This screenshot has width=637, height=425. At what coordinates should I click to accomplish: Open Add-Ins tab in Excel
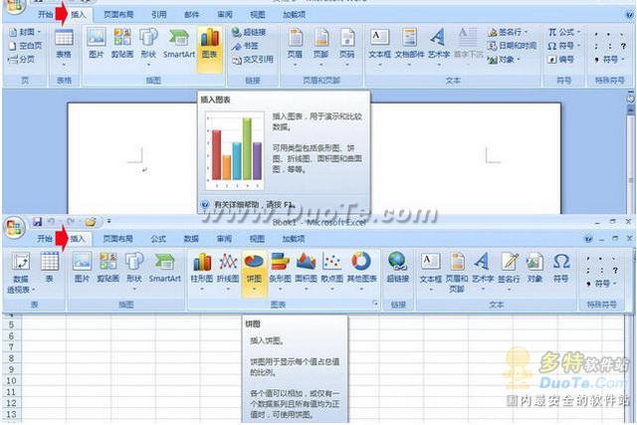tap(294, 239)
